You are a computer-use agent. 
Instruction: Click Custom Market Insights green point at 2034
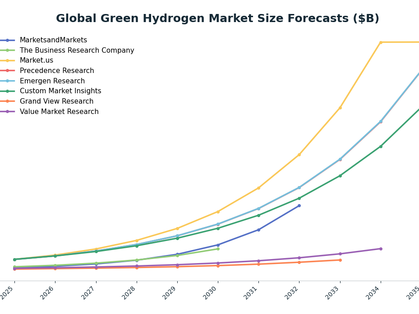(381, 146)
